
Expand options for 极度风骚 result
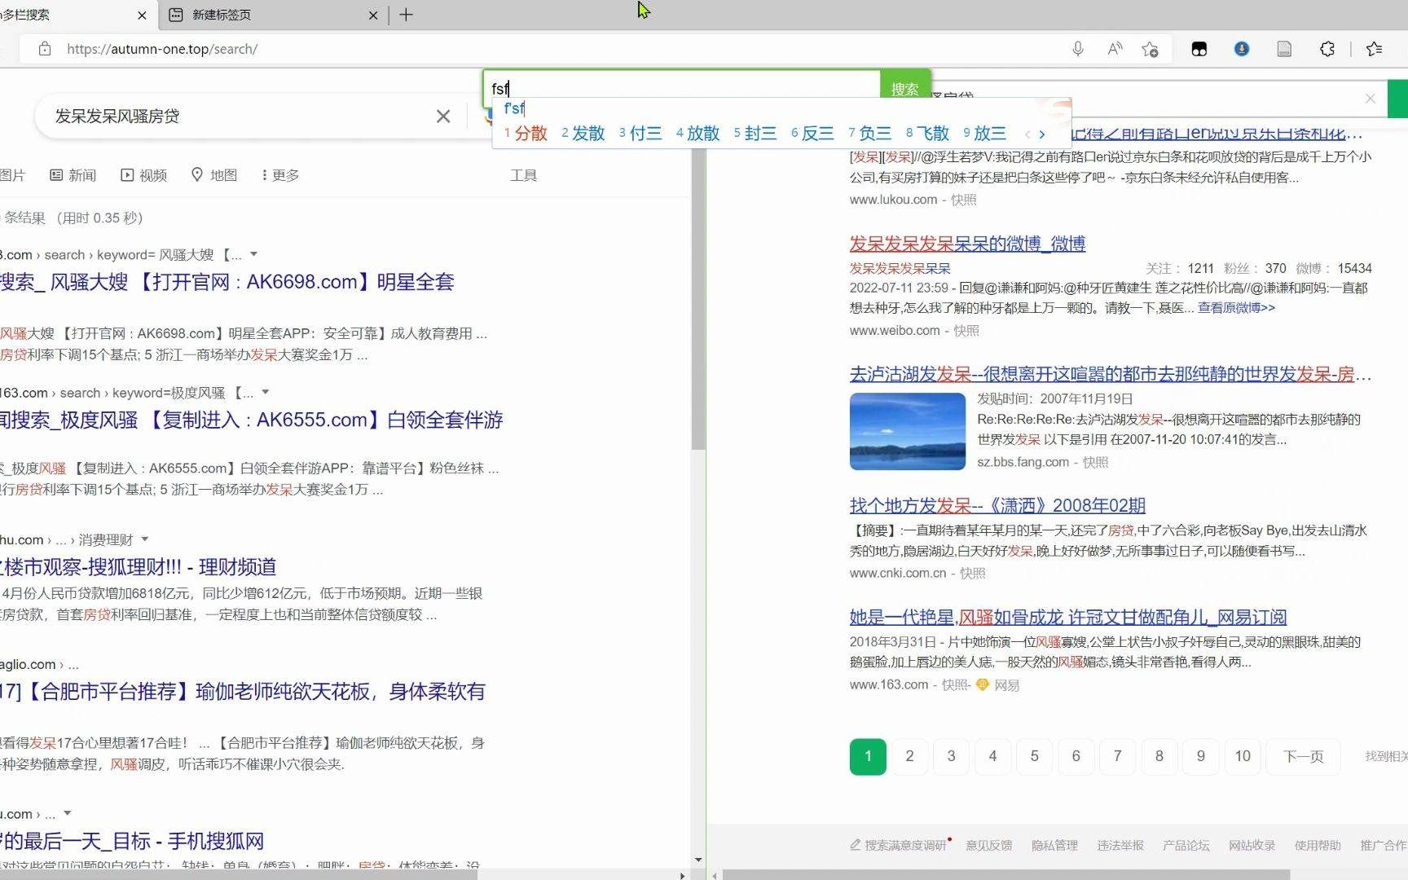tap(265, 392)
